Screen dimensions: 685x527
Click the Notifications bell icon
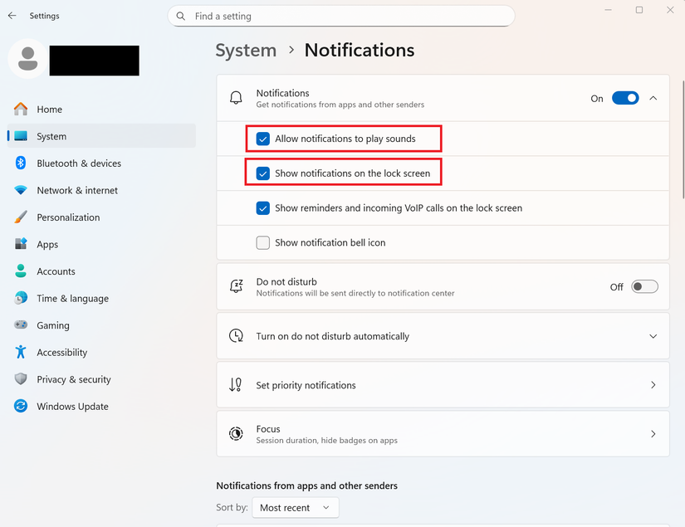click(x=236, y=98)
